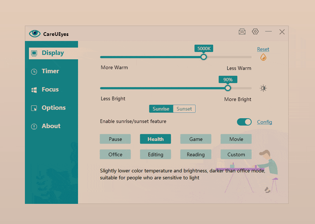Open the Timer section
The image size is (315, 224).
coord(50,71)
